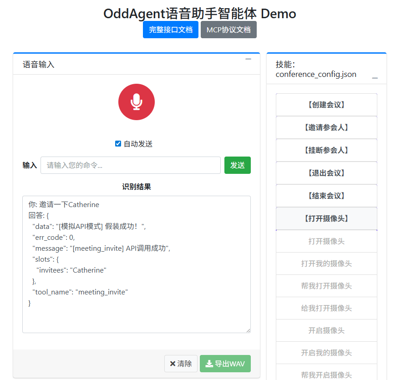Collapse the 语音输入 panel
This screenshot has width=396, height=380.
[x=248, y=59]
